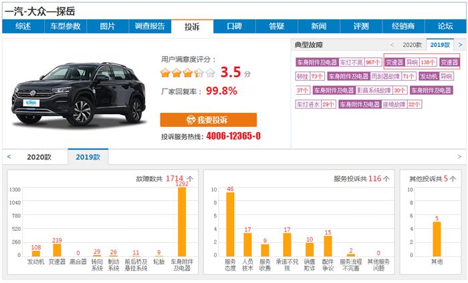
Task: Click the 我要投诉 orange button
Action: point(209,119)
